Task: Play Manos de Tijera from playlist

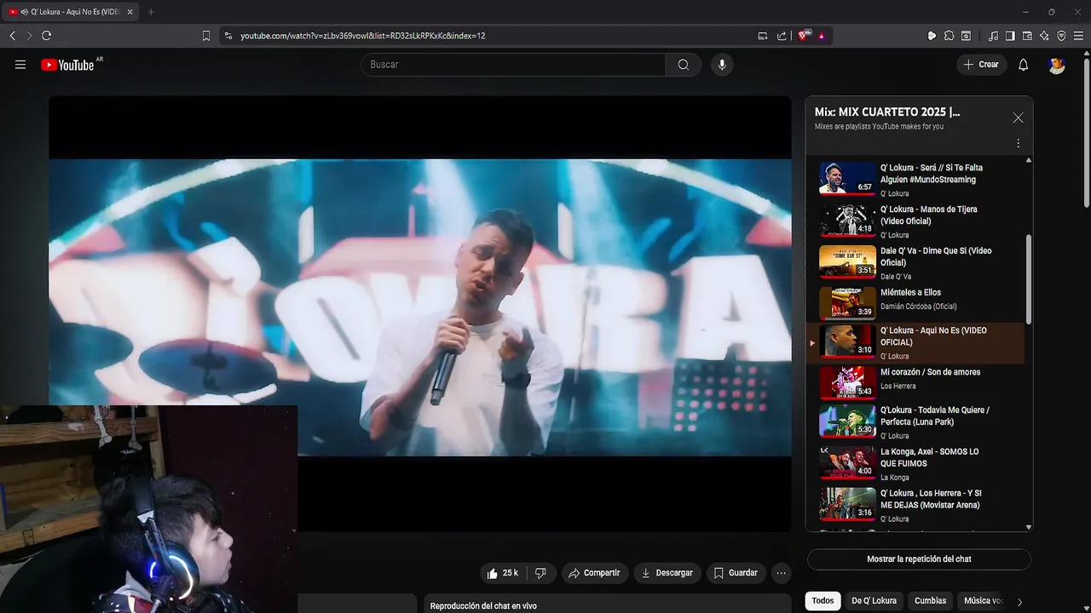Action: tap(915, 220)
